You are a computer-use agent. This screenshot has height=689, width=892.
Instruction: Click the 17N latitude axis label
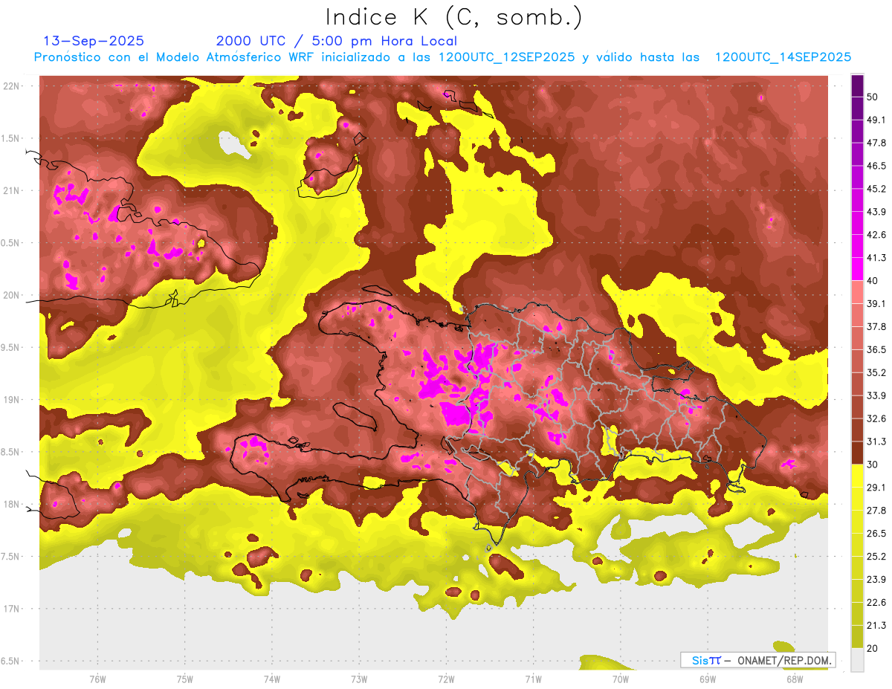pyautogui.click(x=13, y=609)
